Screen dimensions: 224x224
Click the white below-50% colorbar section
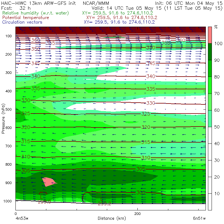click(210, 169)
